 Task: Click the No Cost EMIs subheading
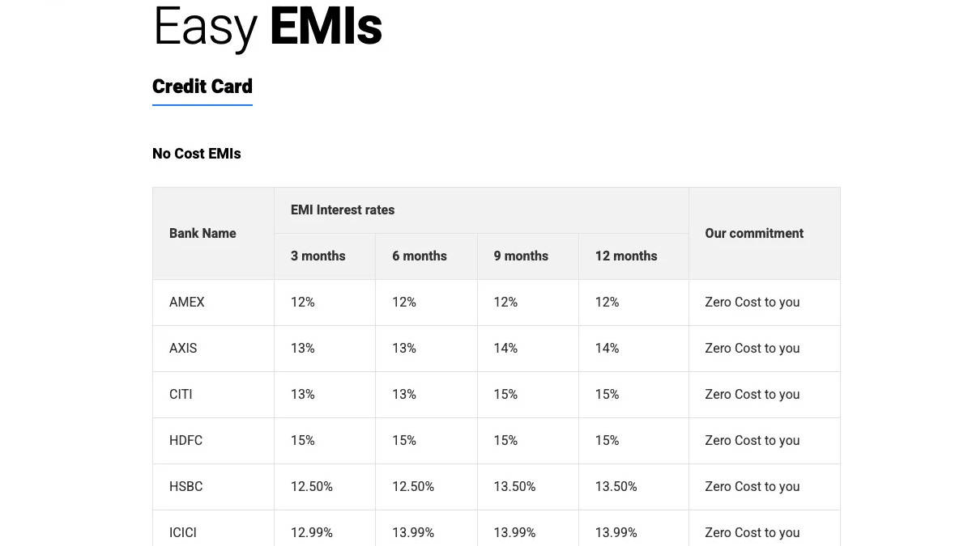coord(197,154)
